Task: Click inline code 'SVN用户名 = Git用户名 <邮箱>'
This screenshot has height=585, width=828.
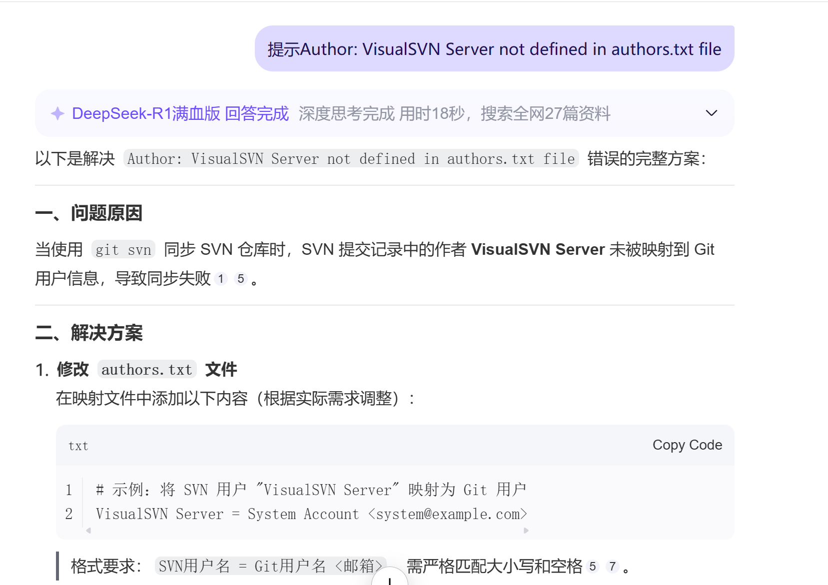Action: [271, 566]
